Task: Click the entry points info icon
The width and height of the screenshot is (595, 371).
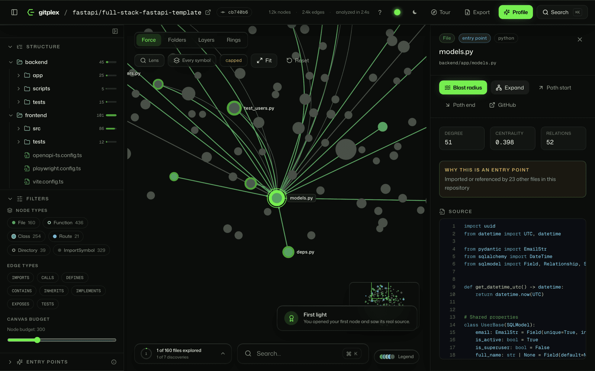Action: (x=114, y=362)
